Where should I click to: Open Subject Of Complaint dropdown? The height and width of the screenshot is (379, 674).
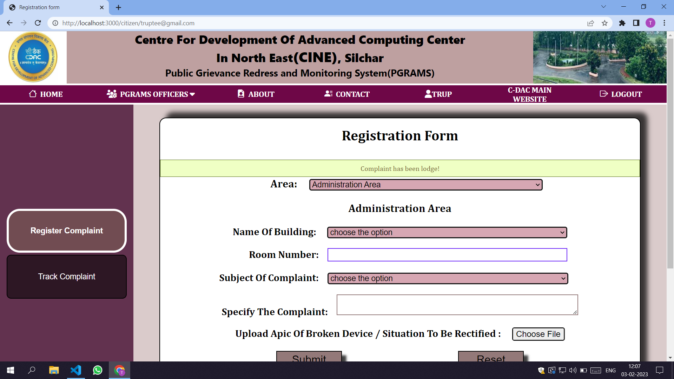[x=448, y=279]
